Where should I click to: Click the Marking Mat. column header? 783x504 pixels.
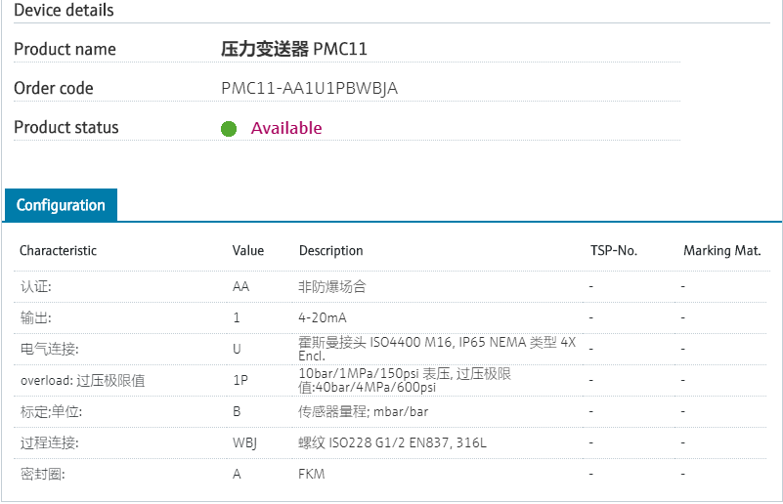(721, 251)
